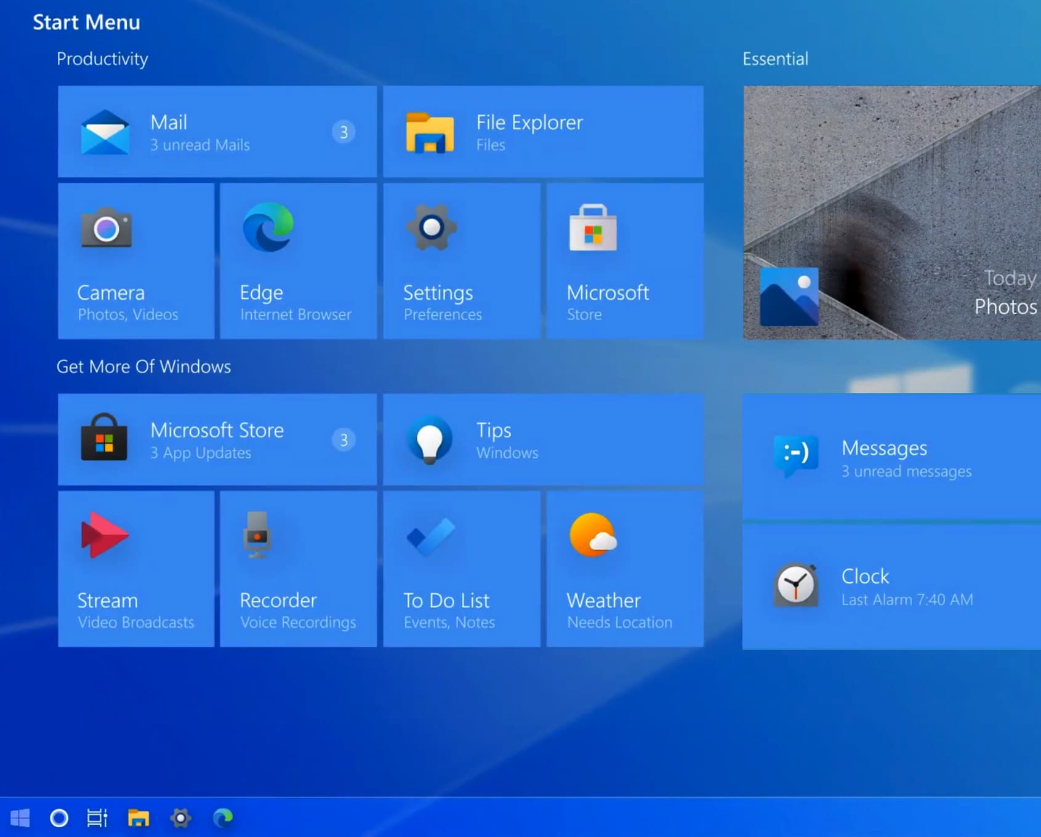Open the light Microsoft Store tile in Productivity
Image resolution: width=1041 pixels, height=837 pixels.
pyautogui.click(x=624, y=261)
